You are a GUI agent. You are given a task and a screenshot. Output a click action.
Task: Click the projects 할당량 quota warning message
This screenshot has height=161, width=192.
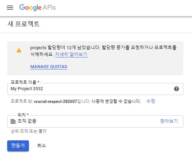[x=104, y=51]
